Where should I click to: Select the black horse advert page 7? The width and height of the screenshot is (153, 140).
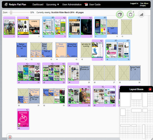point(86,27)
